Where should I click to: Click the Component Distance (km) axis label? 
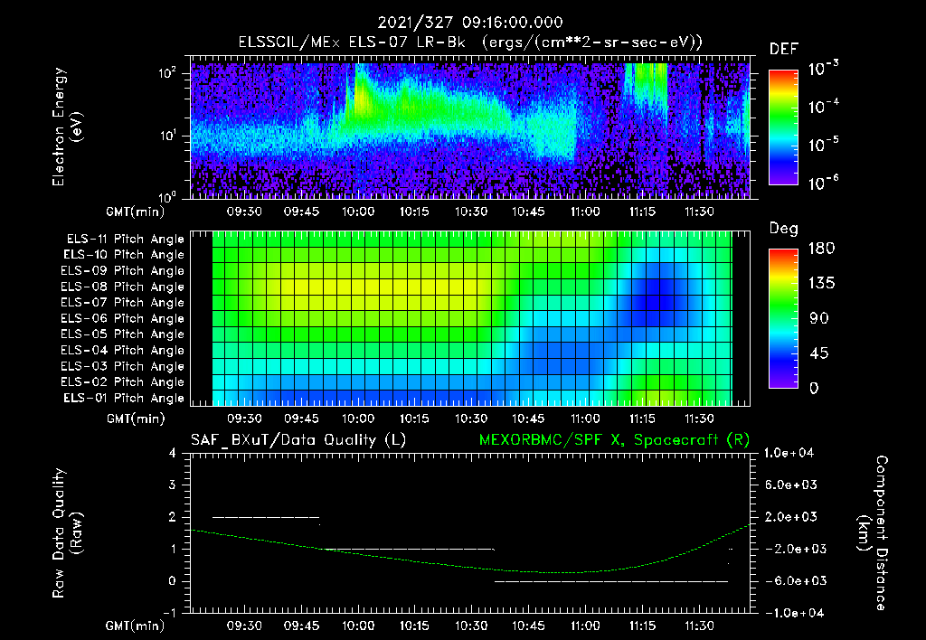pos(873,533)
